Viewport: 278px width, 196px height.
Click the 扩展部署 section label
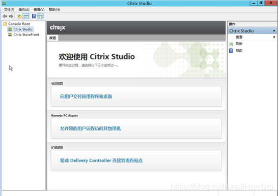click(x=57, y=148)
